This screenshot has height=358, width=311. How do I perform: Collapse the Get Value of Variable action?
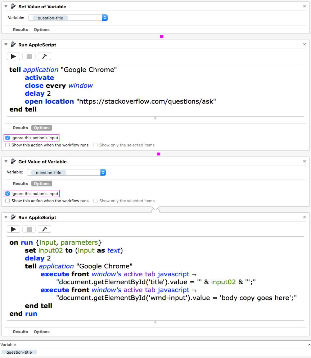click(x=6, y=162)
